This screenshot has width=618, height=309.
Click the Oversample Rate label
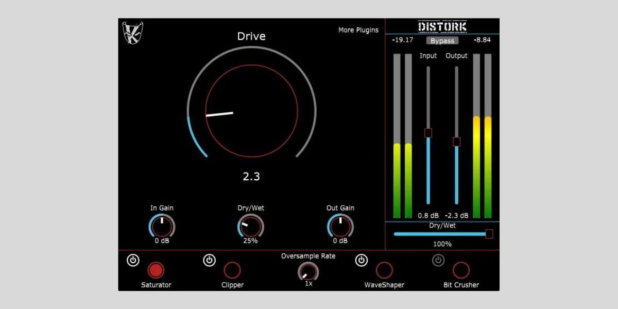pos(308,256)
